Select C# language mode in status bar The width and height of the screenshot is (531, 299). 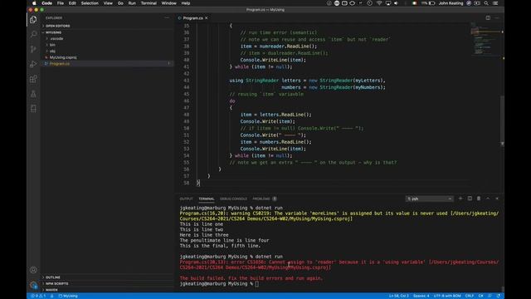pyautogui.click(x=481, y=296)
